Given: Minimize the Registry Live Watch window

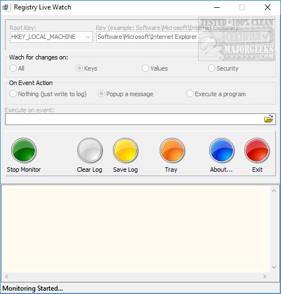Looking at the screenshot, I should coord(217,7).
